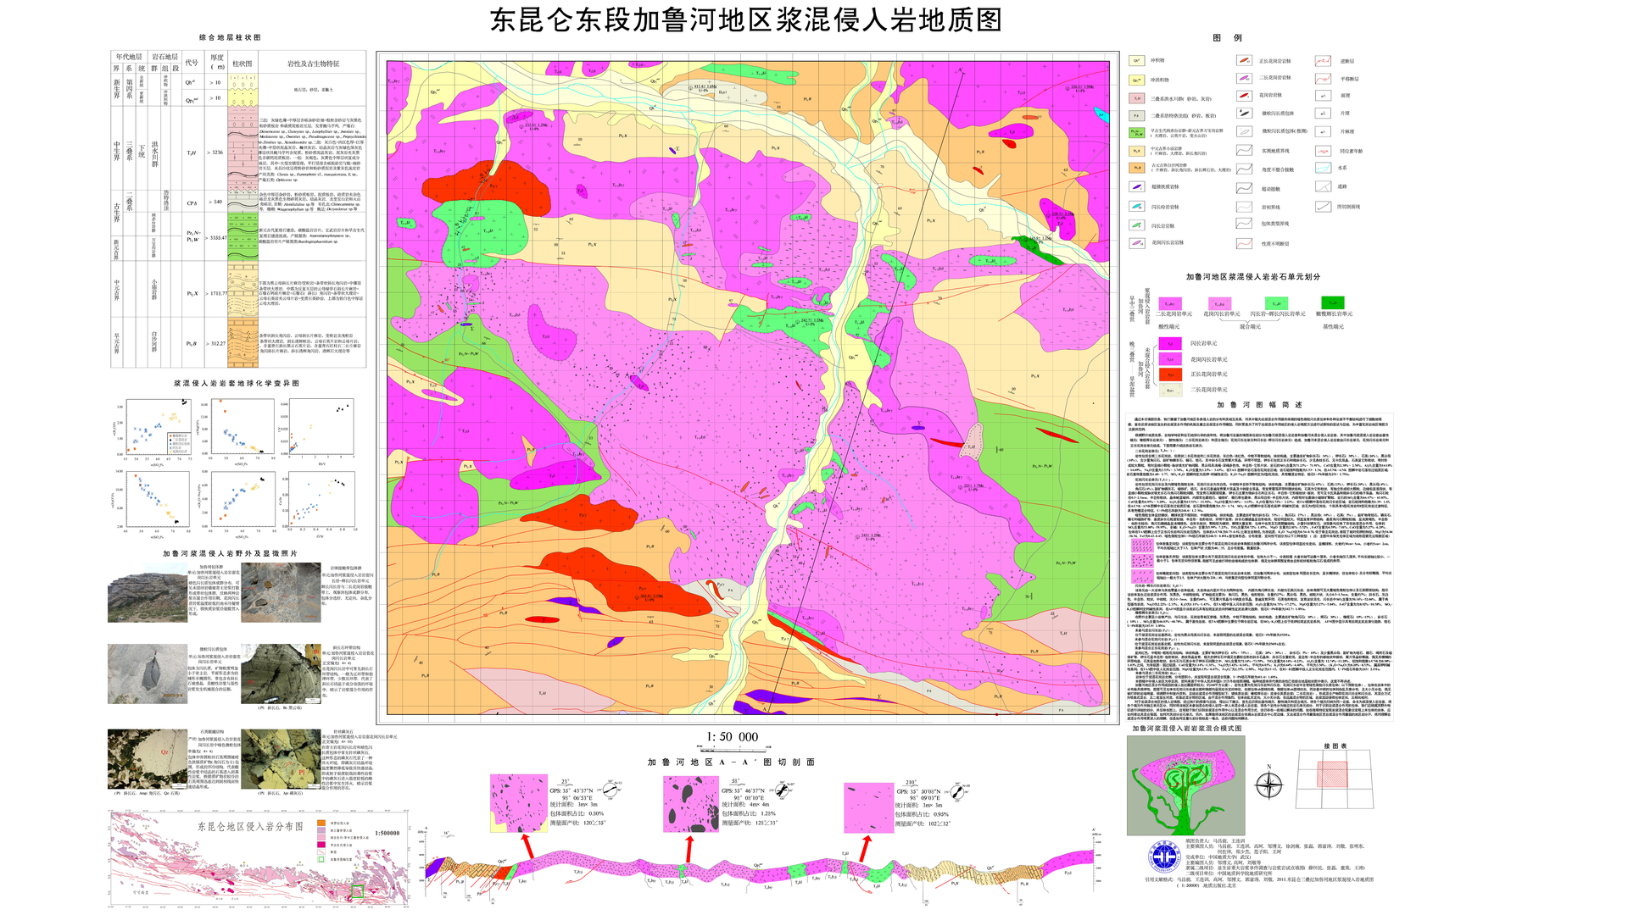Click the stratigraphic column 柱状图 pattern strip

pos(243,221)
